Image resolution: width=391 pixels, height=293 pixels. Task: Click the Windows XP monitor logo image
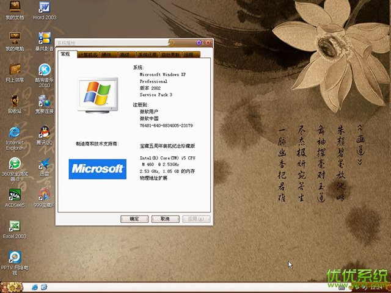[98, 95]
